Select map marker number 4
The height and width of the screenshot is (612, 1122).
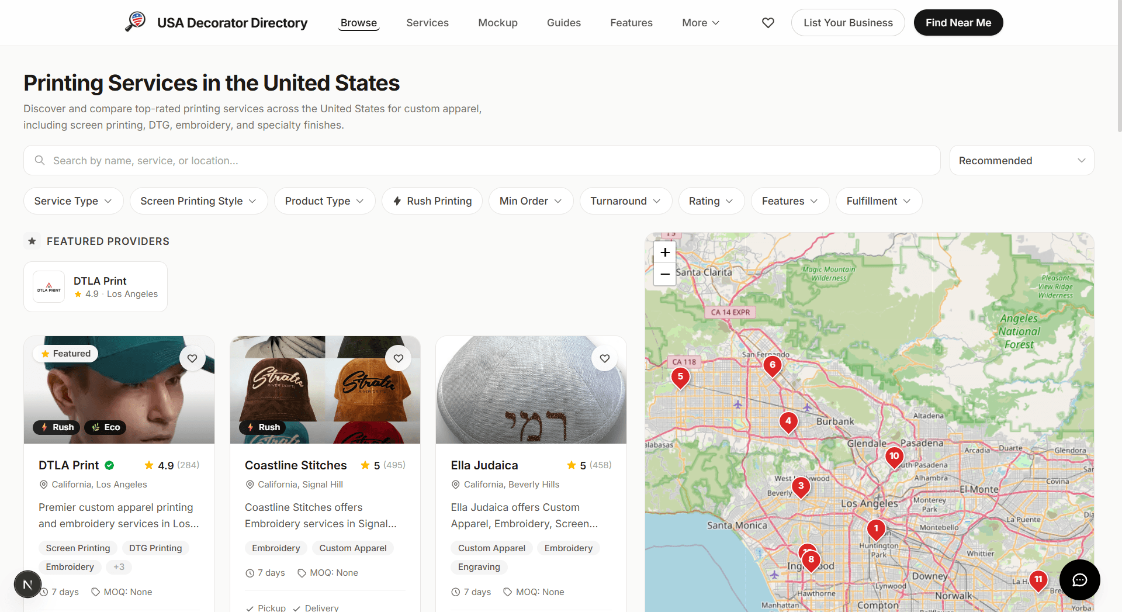coord(788,421)
